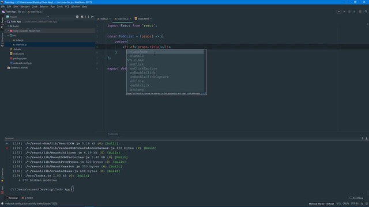The image size is (369, 207).
Task: Open the Help menu
Action: tap(85, 6)
